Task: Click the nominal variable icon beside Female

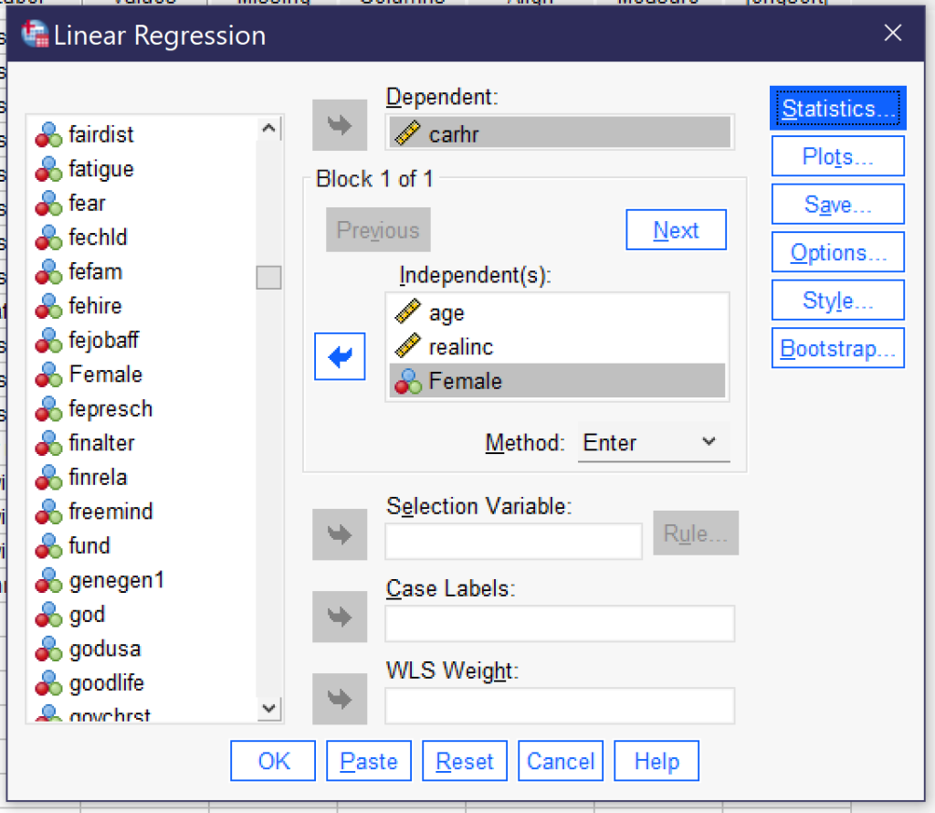Action: [407, 381]
